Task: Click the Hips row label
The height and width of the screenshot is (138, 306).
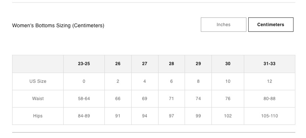Action: pyautogui.click(x=38, y=116)
